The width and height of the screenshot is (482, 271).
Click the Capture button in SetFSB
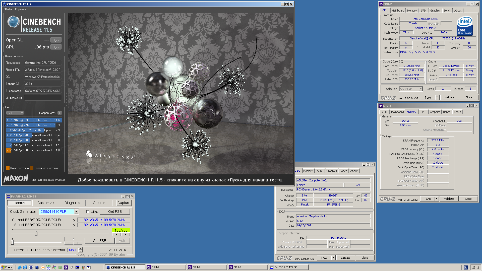124,203
